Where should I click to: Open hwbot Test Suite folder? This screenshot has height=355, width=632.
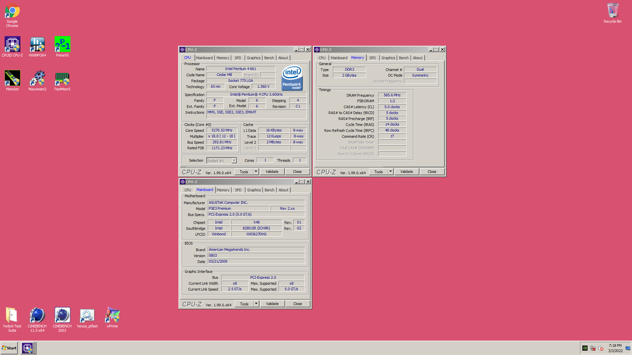tap(12, 319)
